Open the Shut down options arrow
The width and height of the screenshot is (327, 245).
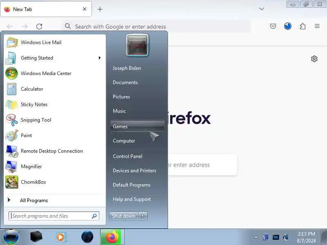pyautogui.click(x=143, y=216)
